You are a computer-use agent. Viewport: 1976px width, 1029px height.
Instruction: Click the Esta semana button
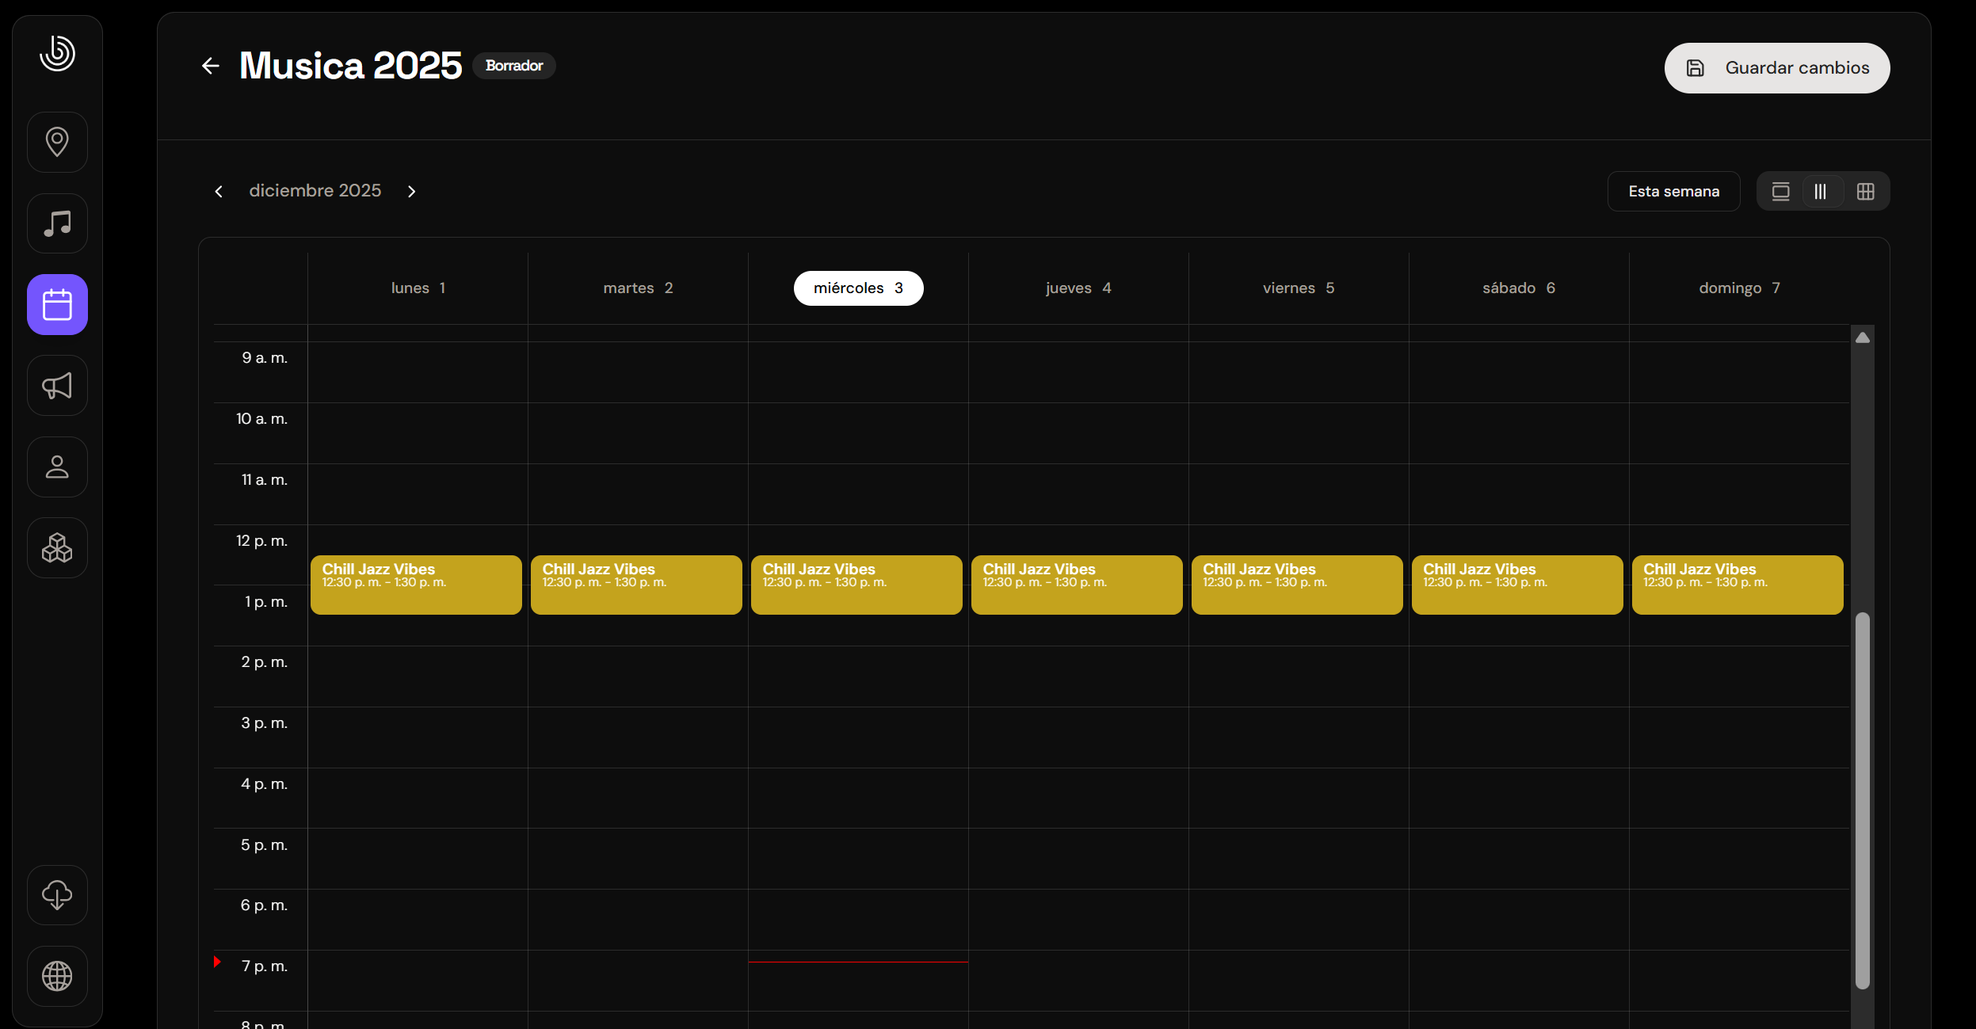[x=1673, y=192]
